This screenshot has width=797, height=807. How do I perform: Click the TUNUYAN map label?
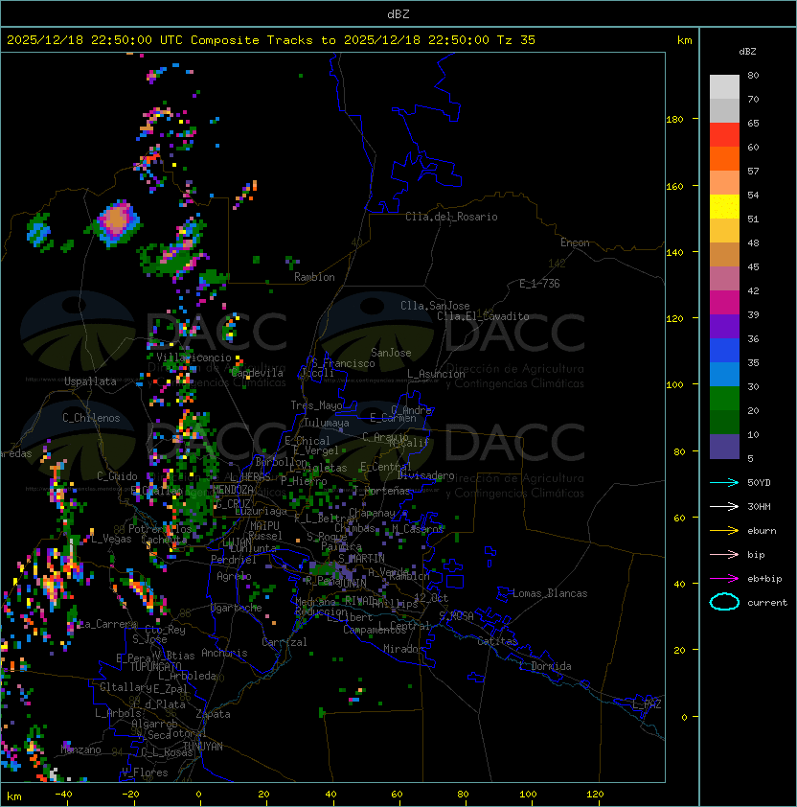click(x=203, y=747)
